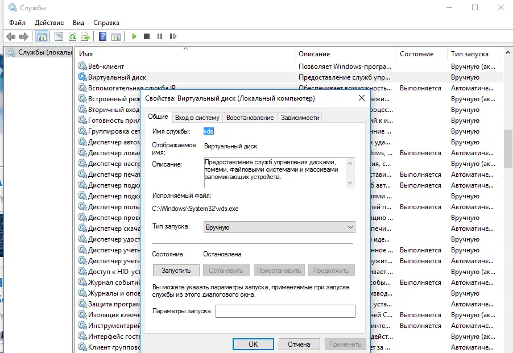513x353 pixels.
Task: Open the Файл menu
Action: coord(17,23)
